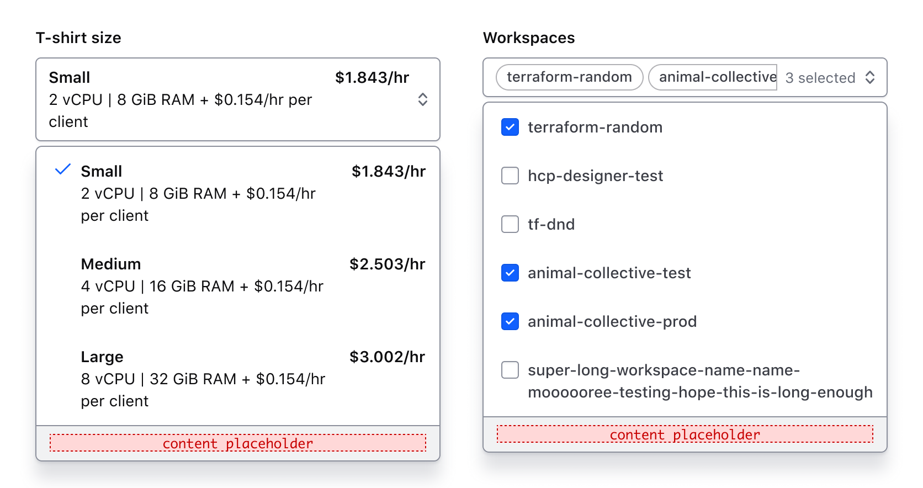This screenshot has height=488, width=923.
Task: Click the sort caret next to 3 selected
Action: point(870,78)
